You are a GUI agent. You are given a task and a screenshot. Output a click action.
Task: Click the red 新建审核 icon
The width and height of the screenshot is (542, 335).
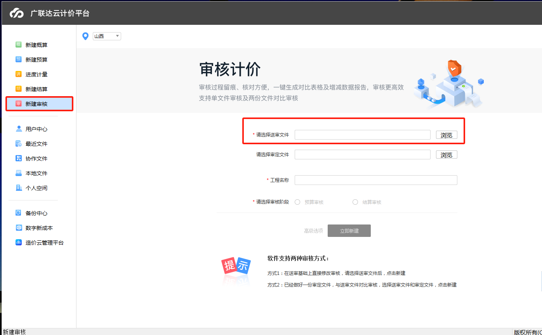coord(18,104)
